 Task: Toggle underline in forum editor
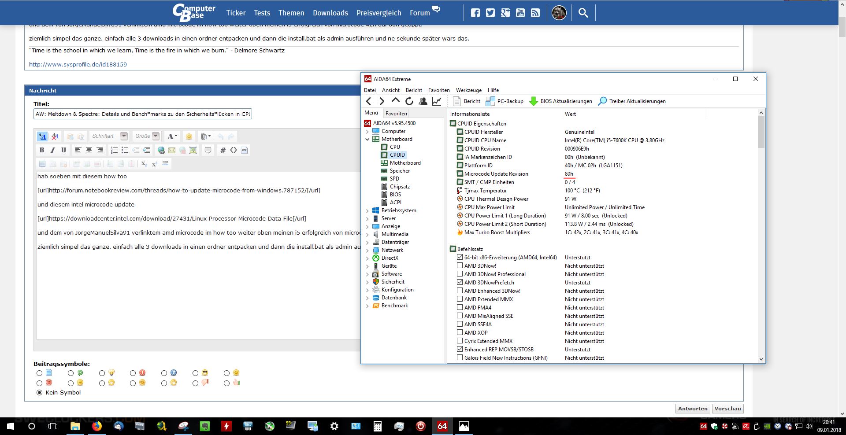(x=63, y=150)
